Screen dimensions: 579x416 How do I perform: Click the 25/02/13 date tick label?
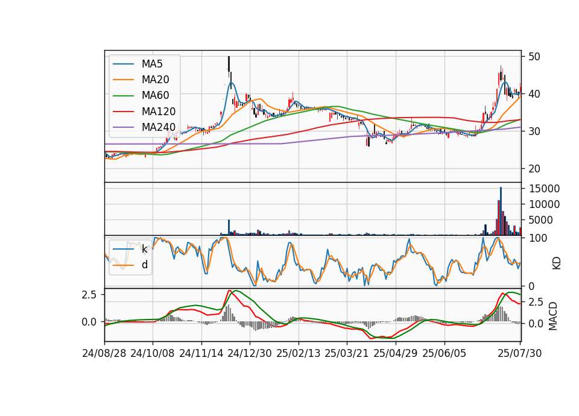click(x=299, y=354)
